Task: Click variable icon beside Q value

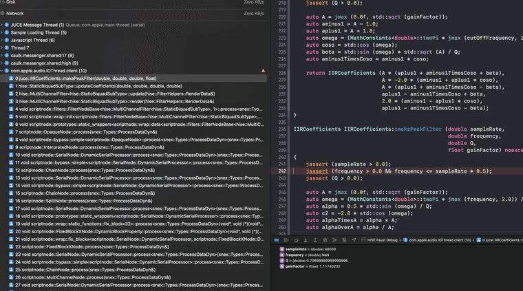Action: click(x=282, y=261)
